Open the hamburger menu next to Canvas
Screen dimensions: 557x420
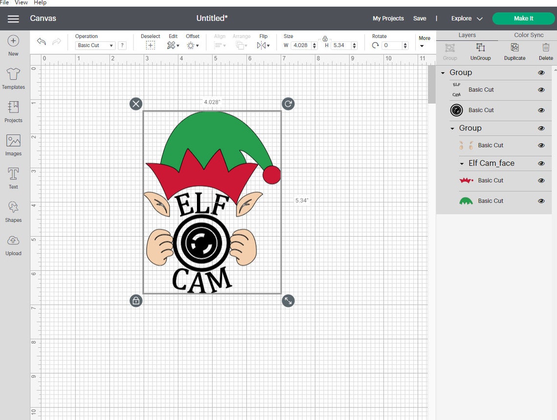[x=13, y=19]
